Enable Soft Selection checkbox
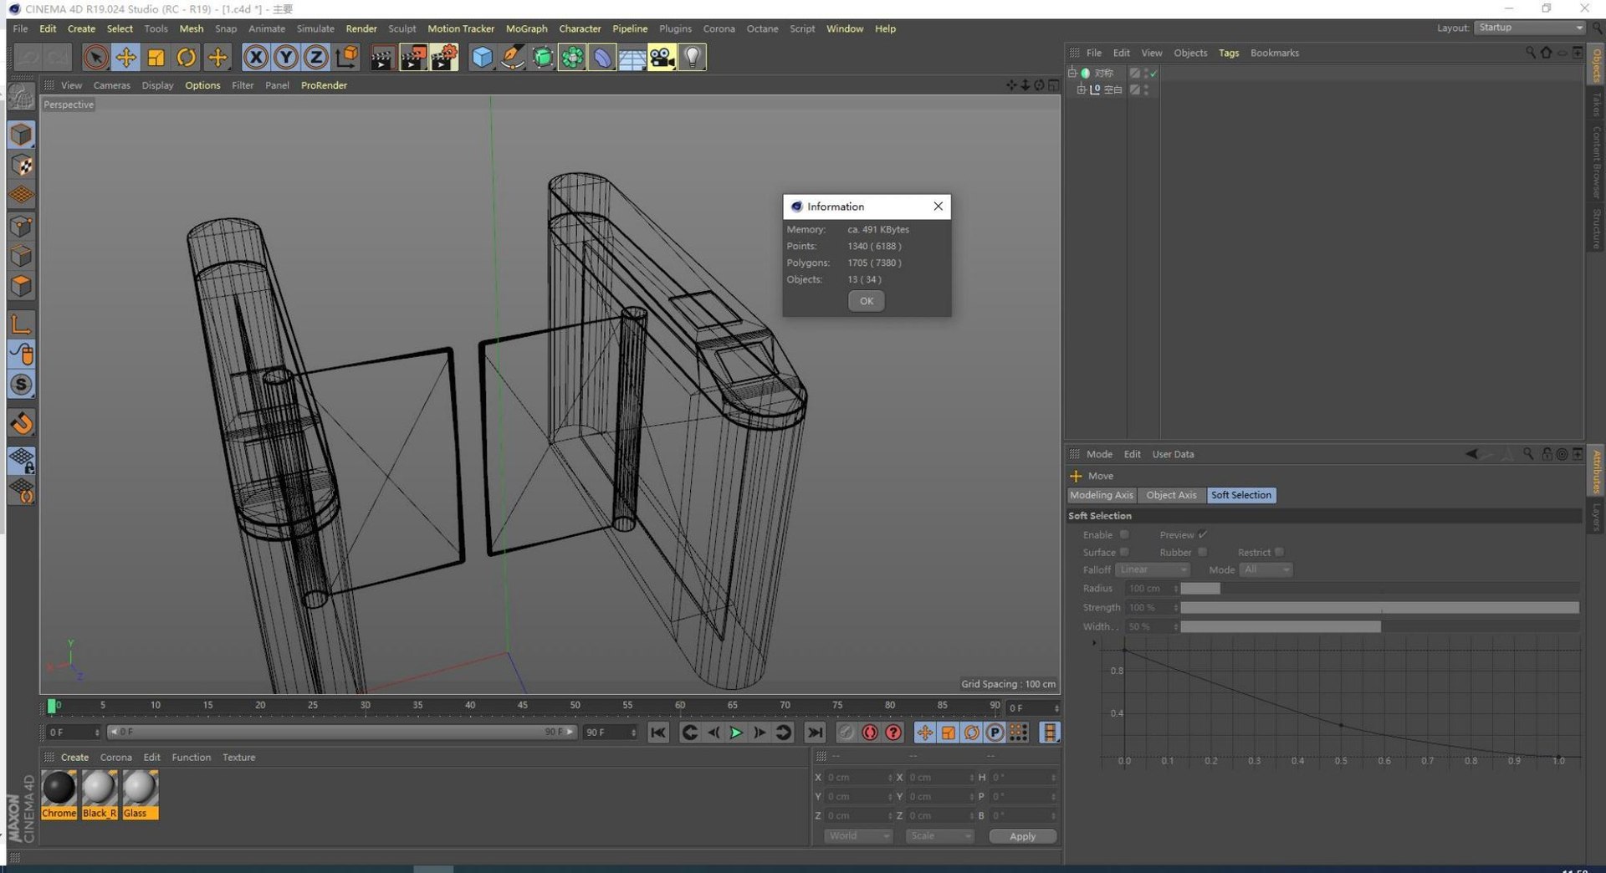 pyautogui.click(x=1124, y=534)
